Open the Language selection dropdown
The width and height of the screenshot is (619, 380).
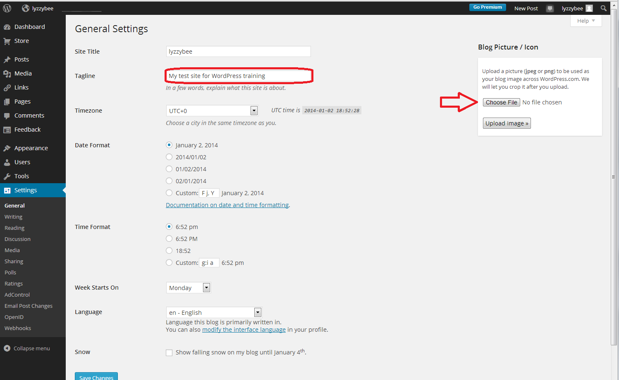coord(213,312)
